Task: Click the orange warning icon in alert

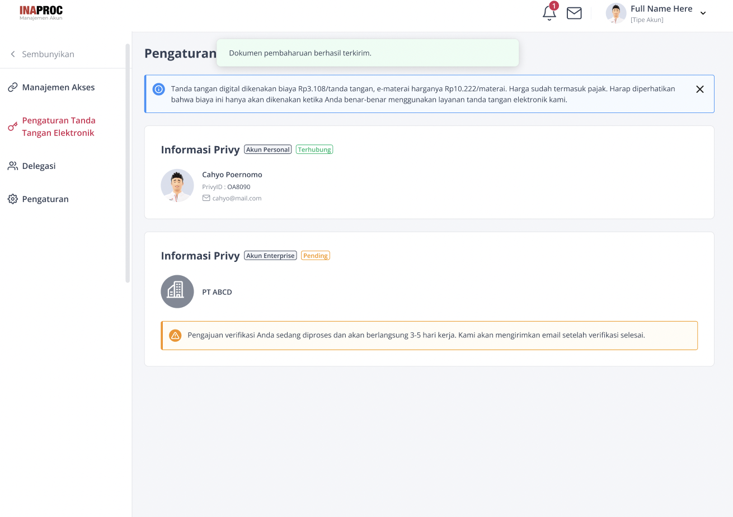Action: (175, 336)
